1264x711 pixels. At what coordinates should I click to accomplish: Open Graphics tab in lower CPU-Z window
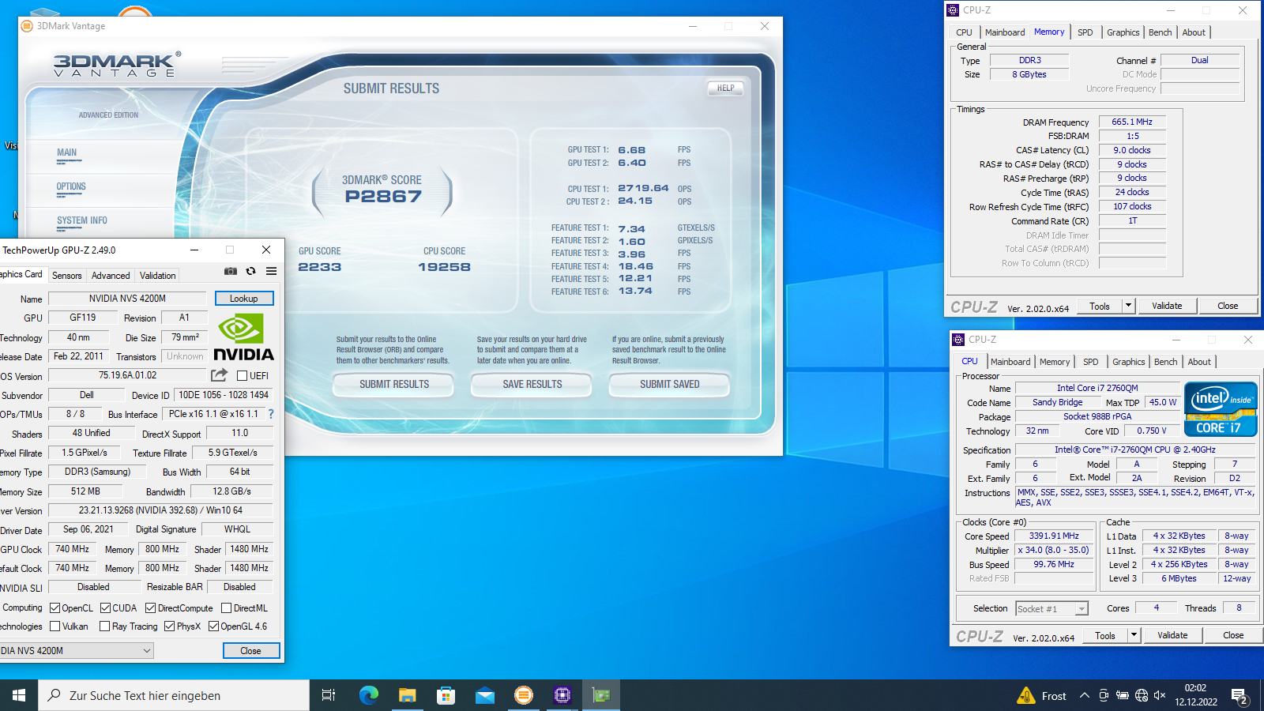[x=1128, y=362]
